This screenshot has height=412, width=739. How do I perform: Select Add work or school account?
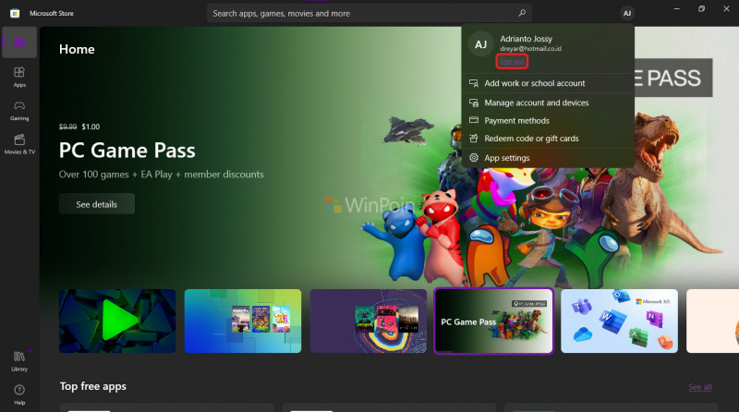pos(548,83)
